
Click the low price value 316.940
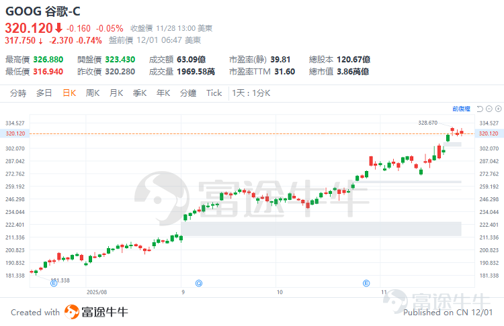coord(48,72)
